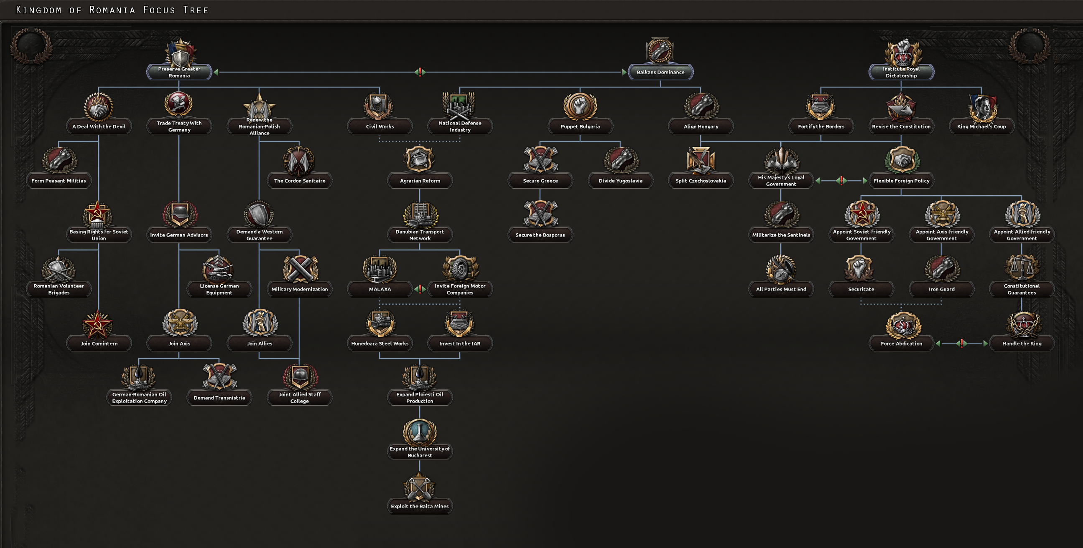Click the Join Allies focus icon

click(260, 323)
